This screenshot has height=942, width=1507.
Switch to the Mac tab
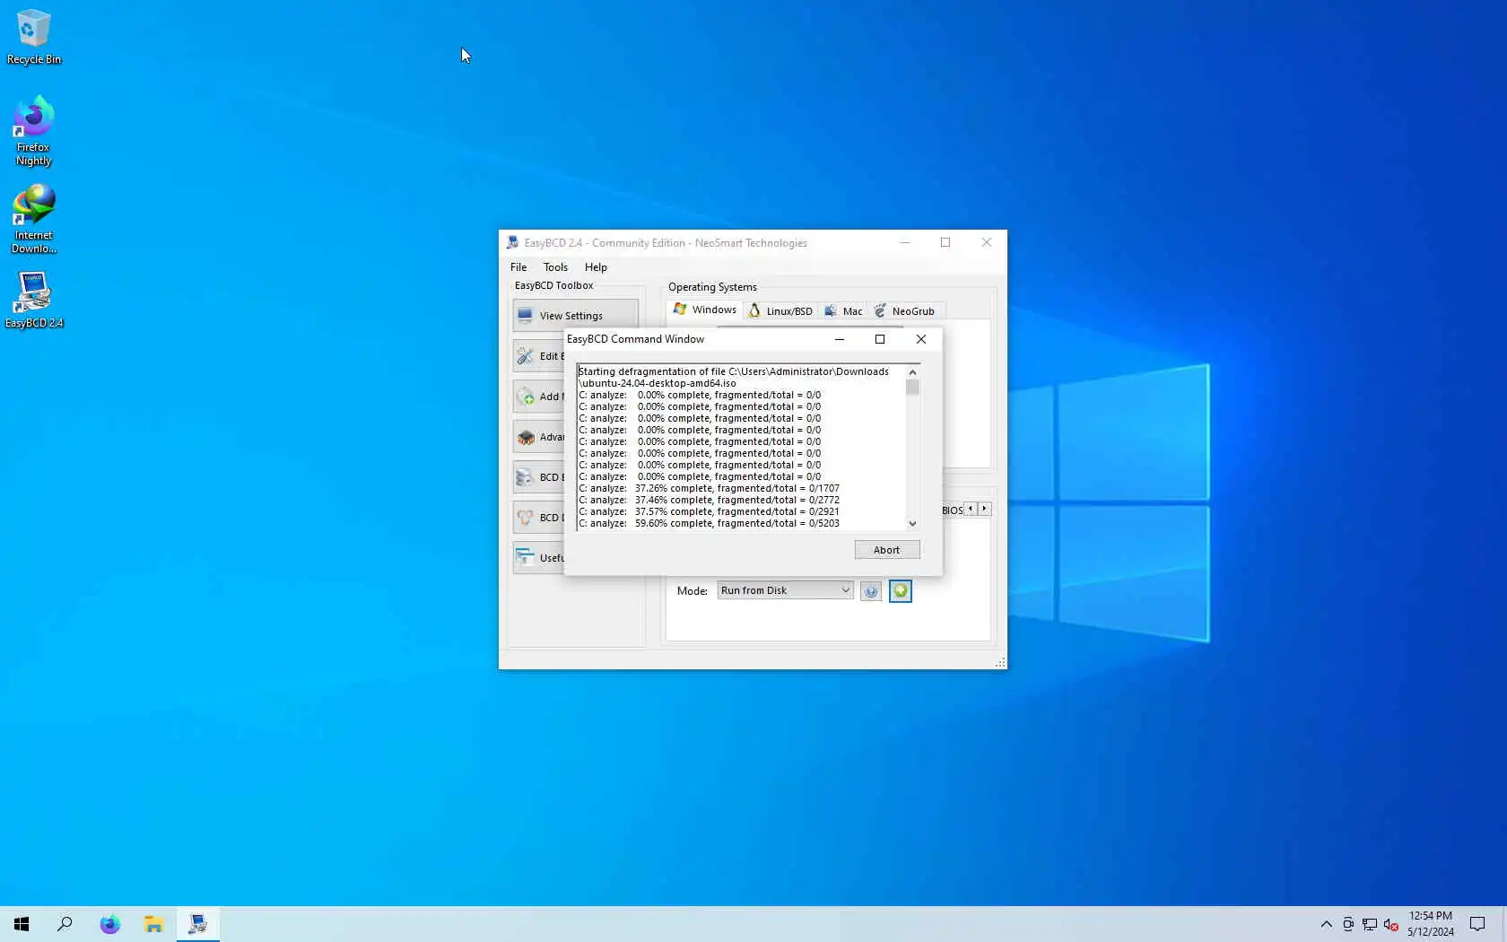pos(843,311)
